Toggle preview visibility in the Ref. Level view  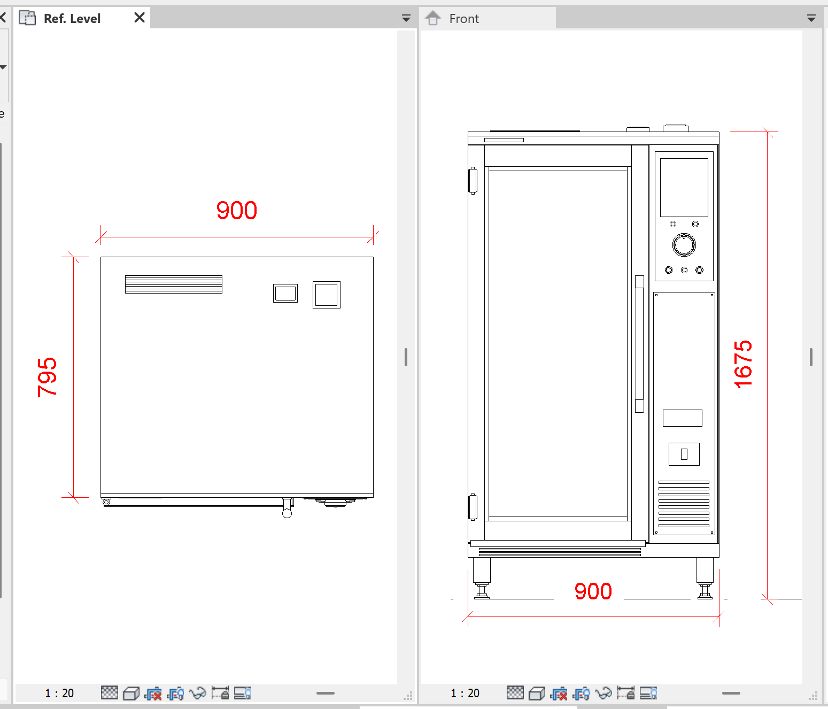[x=243, y=693]
